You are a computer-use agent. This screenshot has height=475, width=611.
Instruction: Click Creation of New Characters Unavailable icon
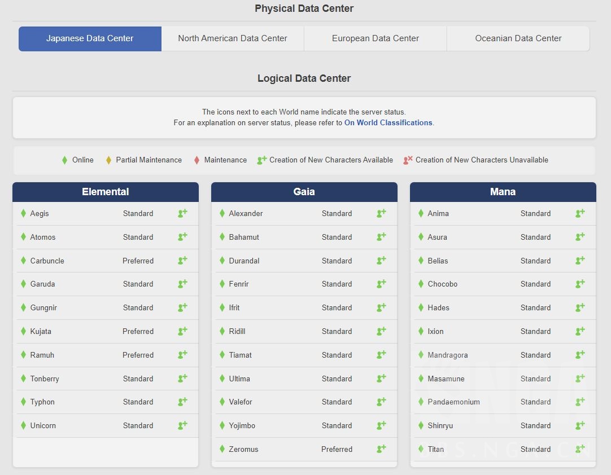coord(408,160)
